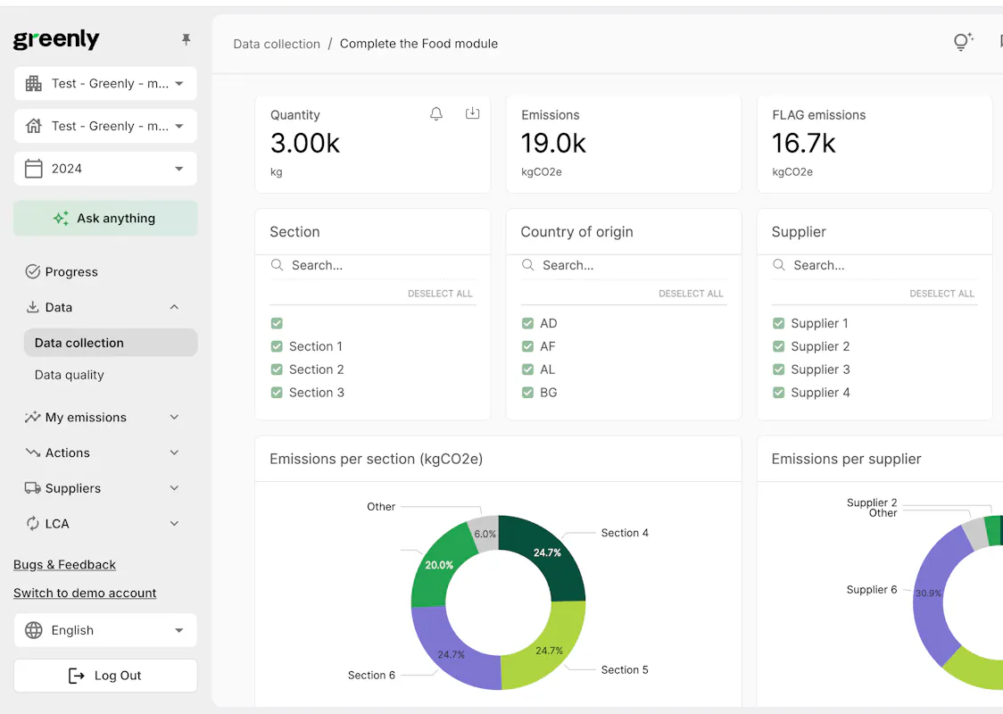Pin the sidebar with the pin icon
The width and height of the screenshot is (1003, 714).
pos(187,39)
